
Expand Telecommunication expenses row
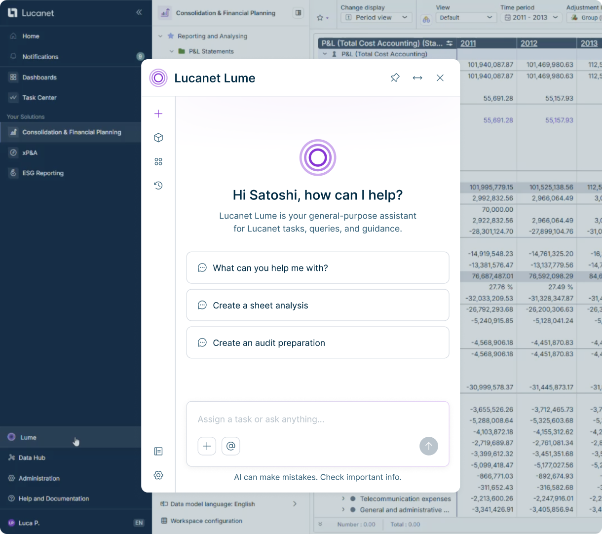[x=343, y=498]
